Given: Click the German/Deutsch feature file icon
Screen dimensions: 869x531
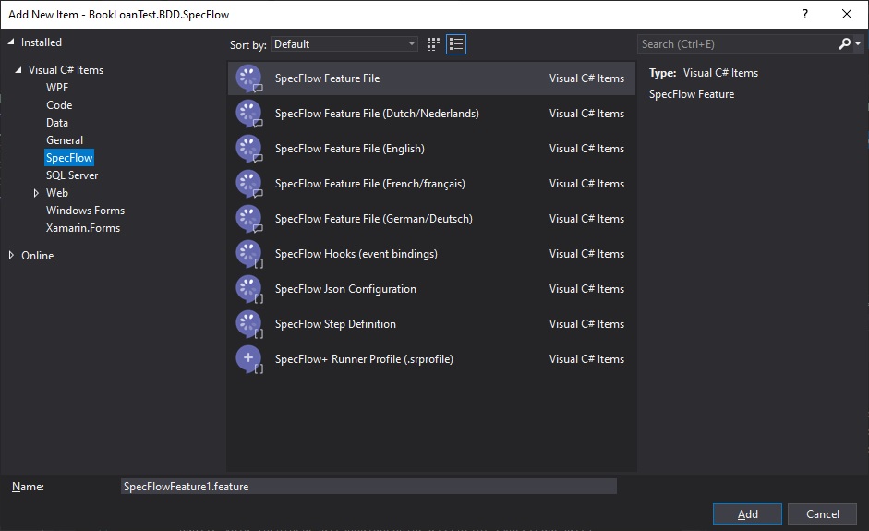Looking at the screenshot, I should point(248,219).
